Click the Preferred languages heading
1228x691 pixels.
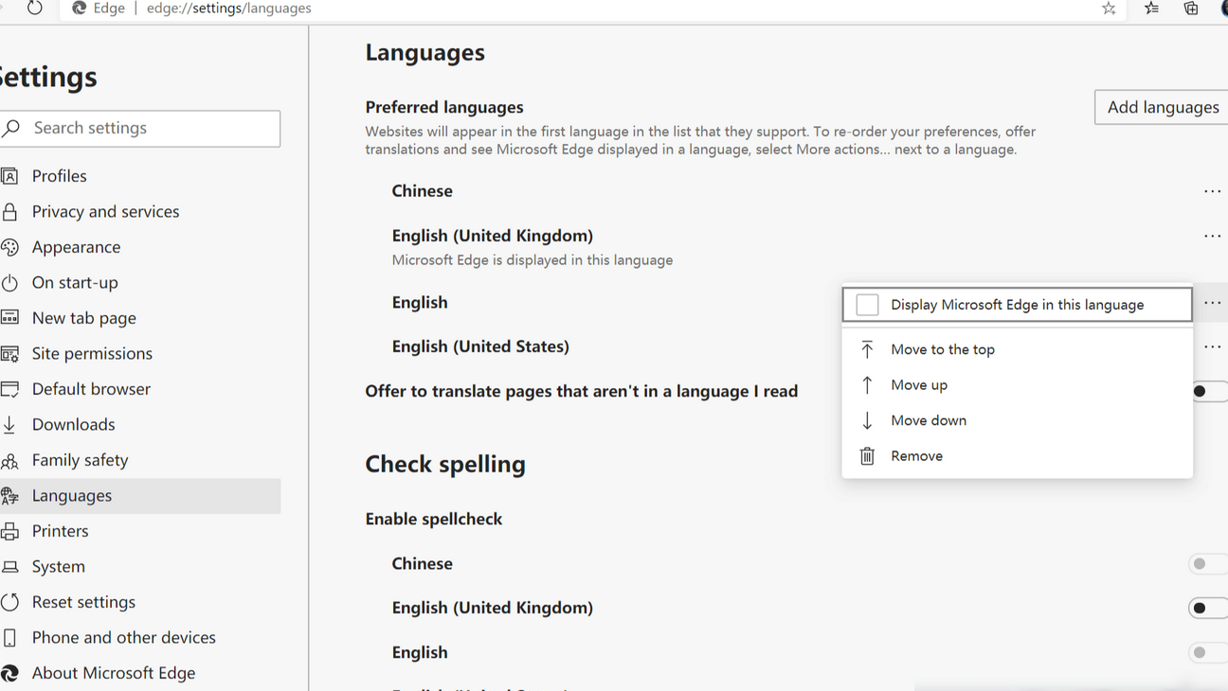click(x=444, y=107)
